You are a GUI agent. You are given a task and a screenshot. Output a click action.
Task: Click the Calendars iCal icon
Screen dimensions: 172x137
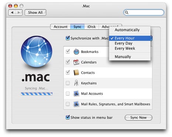click(x=76, y=62)
